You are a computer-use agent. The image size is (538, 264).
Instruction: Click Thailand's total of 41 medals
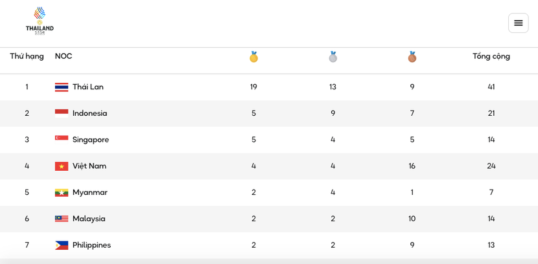pyautogui.click(x=491, y=87)
